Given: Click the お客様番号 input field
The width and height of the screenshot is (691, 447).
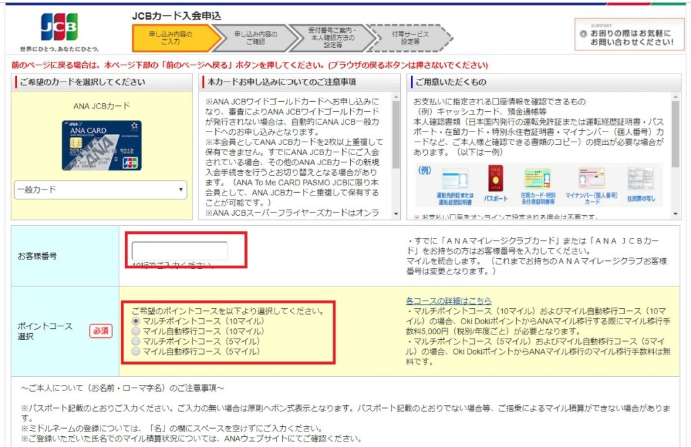Looking at the screenshot, I should coord(179,251).
